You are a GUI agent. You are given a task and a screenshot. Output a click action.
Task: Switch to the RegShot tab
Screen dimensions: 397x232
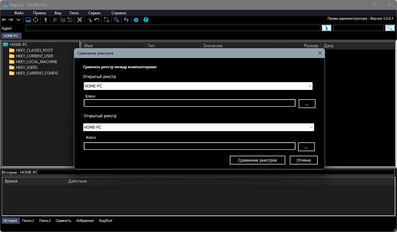[105, 221]
